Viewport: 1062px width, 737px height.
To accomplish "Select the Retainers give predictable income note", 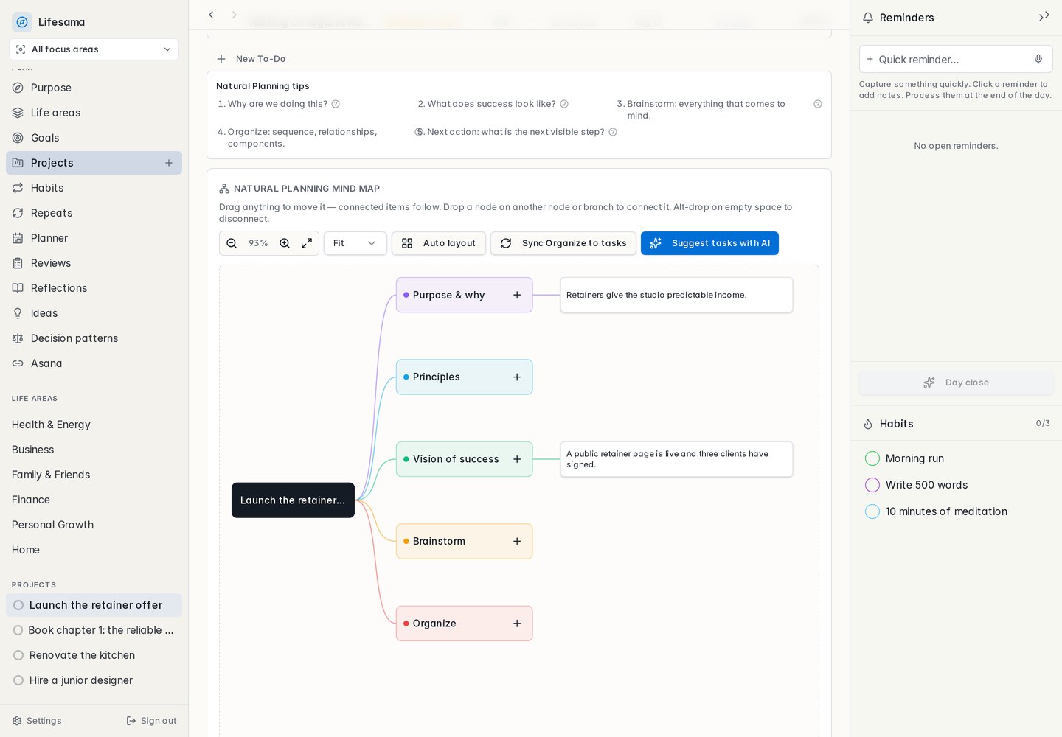I will tap(676, 295).
